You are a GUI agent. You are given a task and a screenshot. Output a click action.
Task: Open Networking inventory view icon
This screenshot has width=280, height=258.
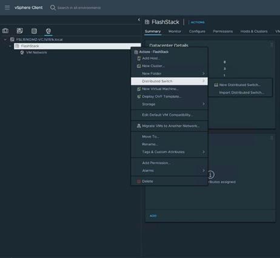48,31
